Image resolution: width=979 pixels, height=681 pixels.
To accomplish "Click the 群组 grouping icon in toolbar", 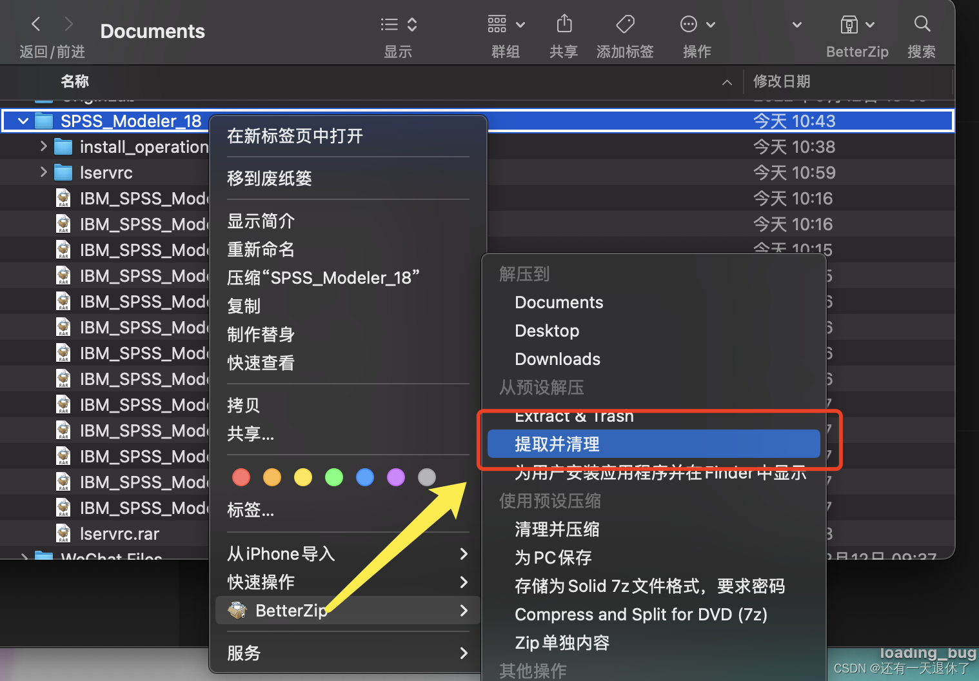I will click(497, 24).
